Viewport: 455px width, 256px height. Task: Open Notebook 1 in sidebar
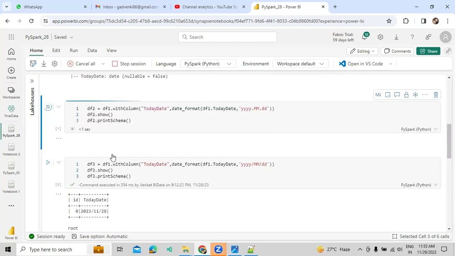tap(11, 187)
